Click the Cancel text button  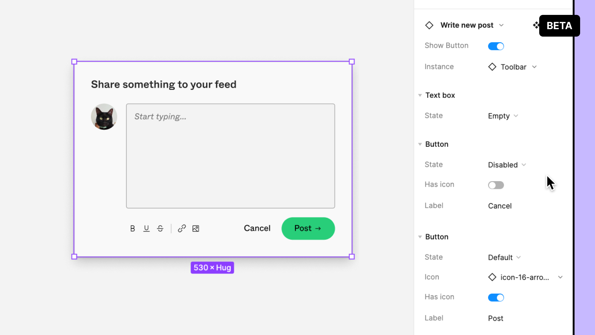257,228
